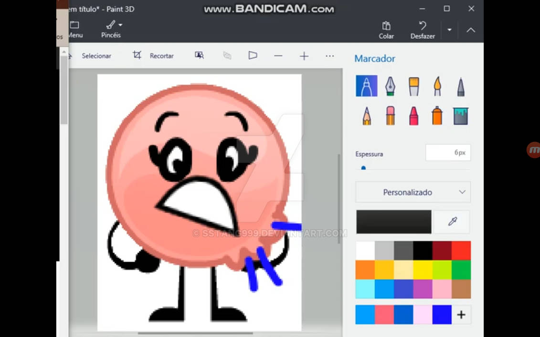Zoom in with the plus button
The width and height of the screenshot is (540, 337).
coord(304,56)
